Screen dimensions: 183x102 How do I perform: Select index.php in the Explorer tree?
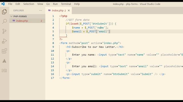(27, 21)
